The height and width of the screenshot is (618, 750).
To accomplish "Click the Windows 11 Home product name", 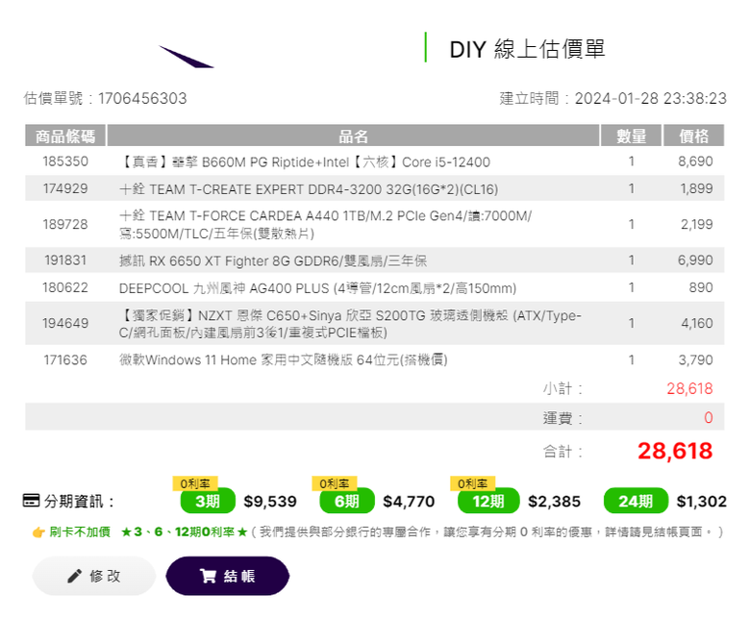I will pos(283,359).
